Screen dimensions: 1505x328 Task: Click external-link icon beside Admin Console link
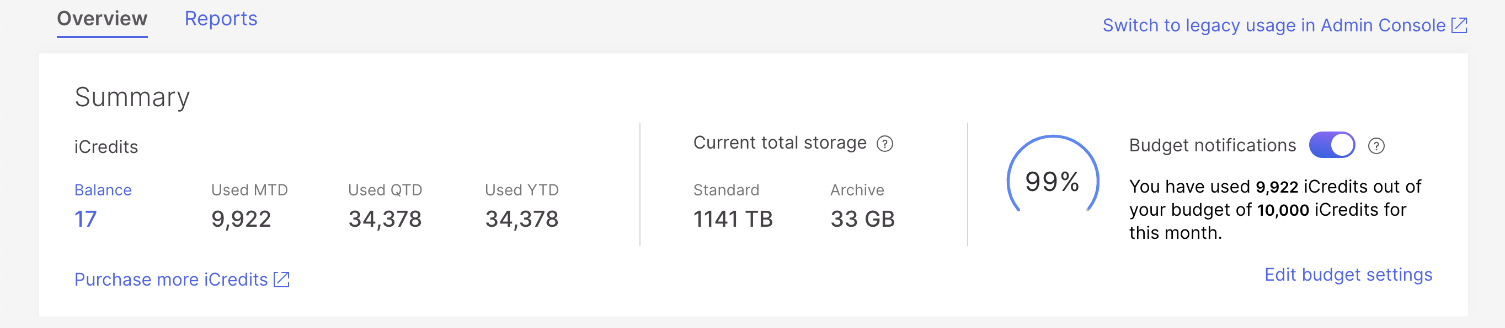tap(1459, 26)
